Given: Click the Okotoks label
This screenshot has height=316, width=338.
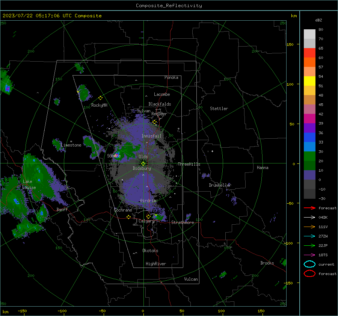Looking at the screenshot, I should tap(150, 251).
